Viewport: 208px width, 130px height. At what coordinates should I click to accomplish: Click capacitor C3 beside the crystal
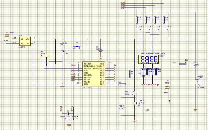[62, 117]
